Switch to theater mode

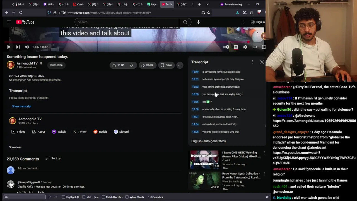point(255,47)
